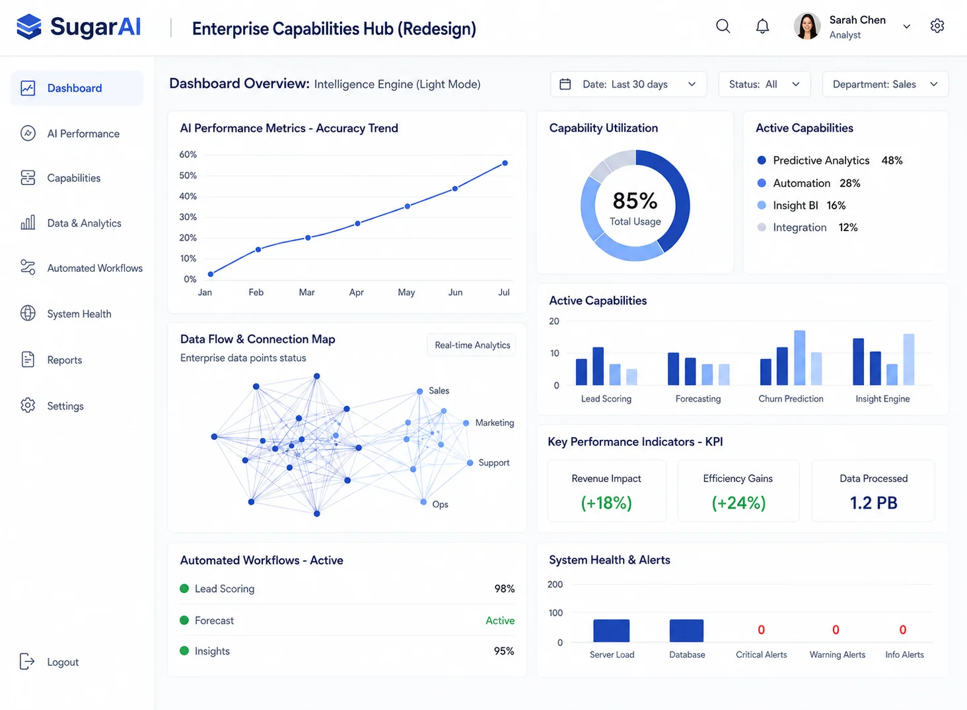
Task: Click the Revenue Impact KPI card
Action: [x=607, y=491]
